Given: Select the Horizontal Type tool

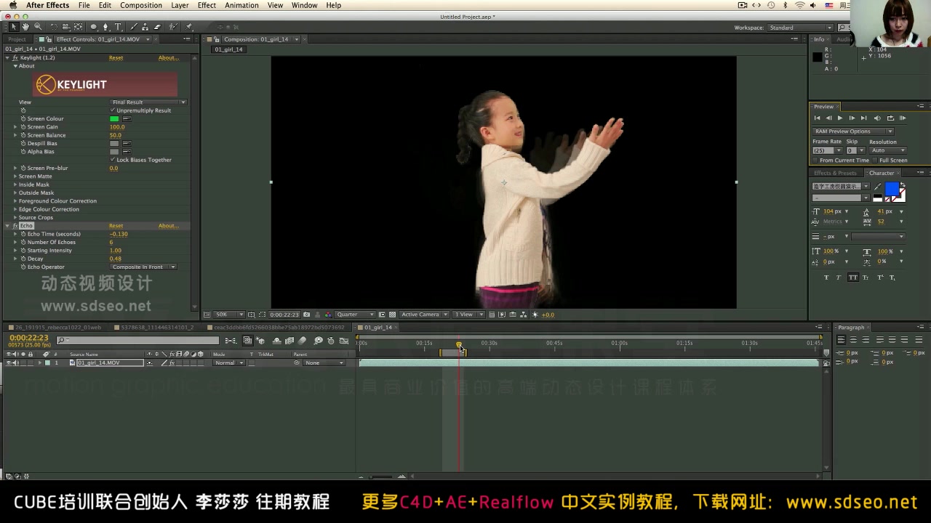Looking at the screenshot, I should [118, 27].
